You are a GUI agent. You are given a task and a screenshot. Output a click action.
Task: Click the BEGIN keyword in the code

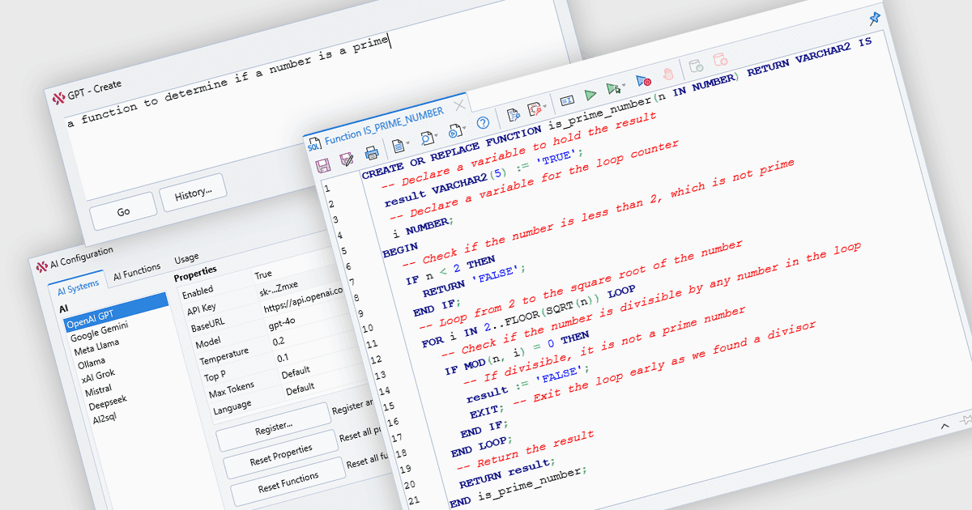coord(400,249)
